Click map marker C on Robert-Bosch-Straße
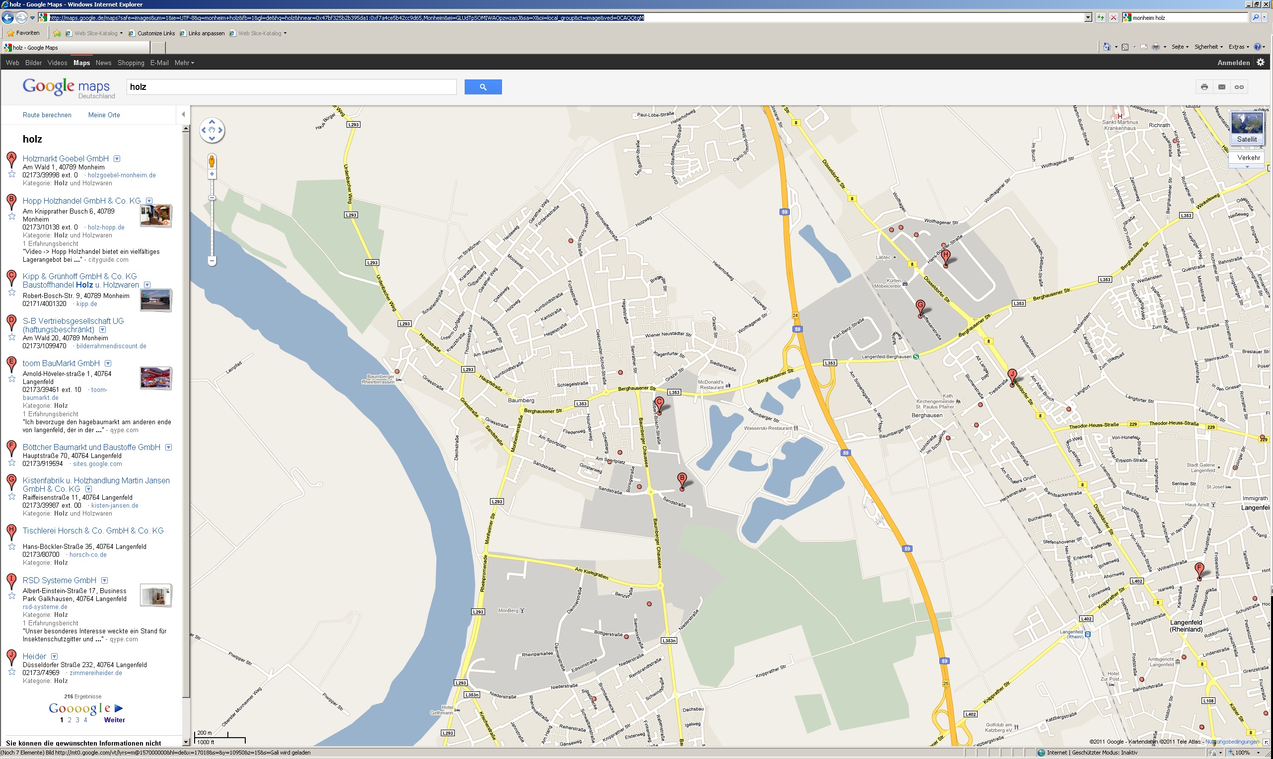 (x=659, y=405)
